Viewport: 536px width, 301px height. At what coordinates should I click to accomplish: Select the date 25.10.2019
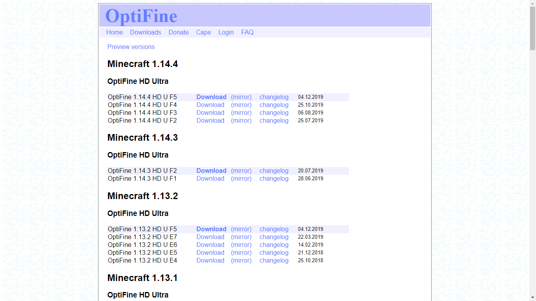click(311, 105)
